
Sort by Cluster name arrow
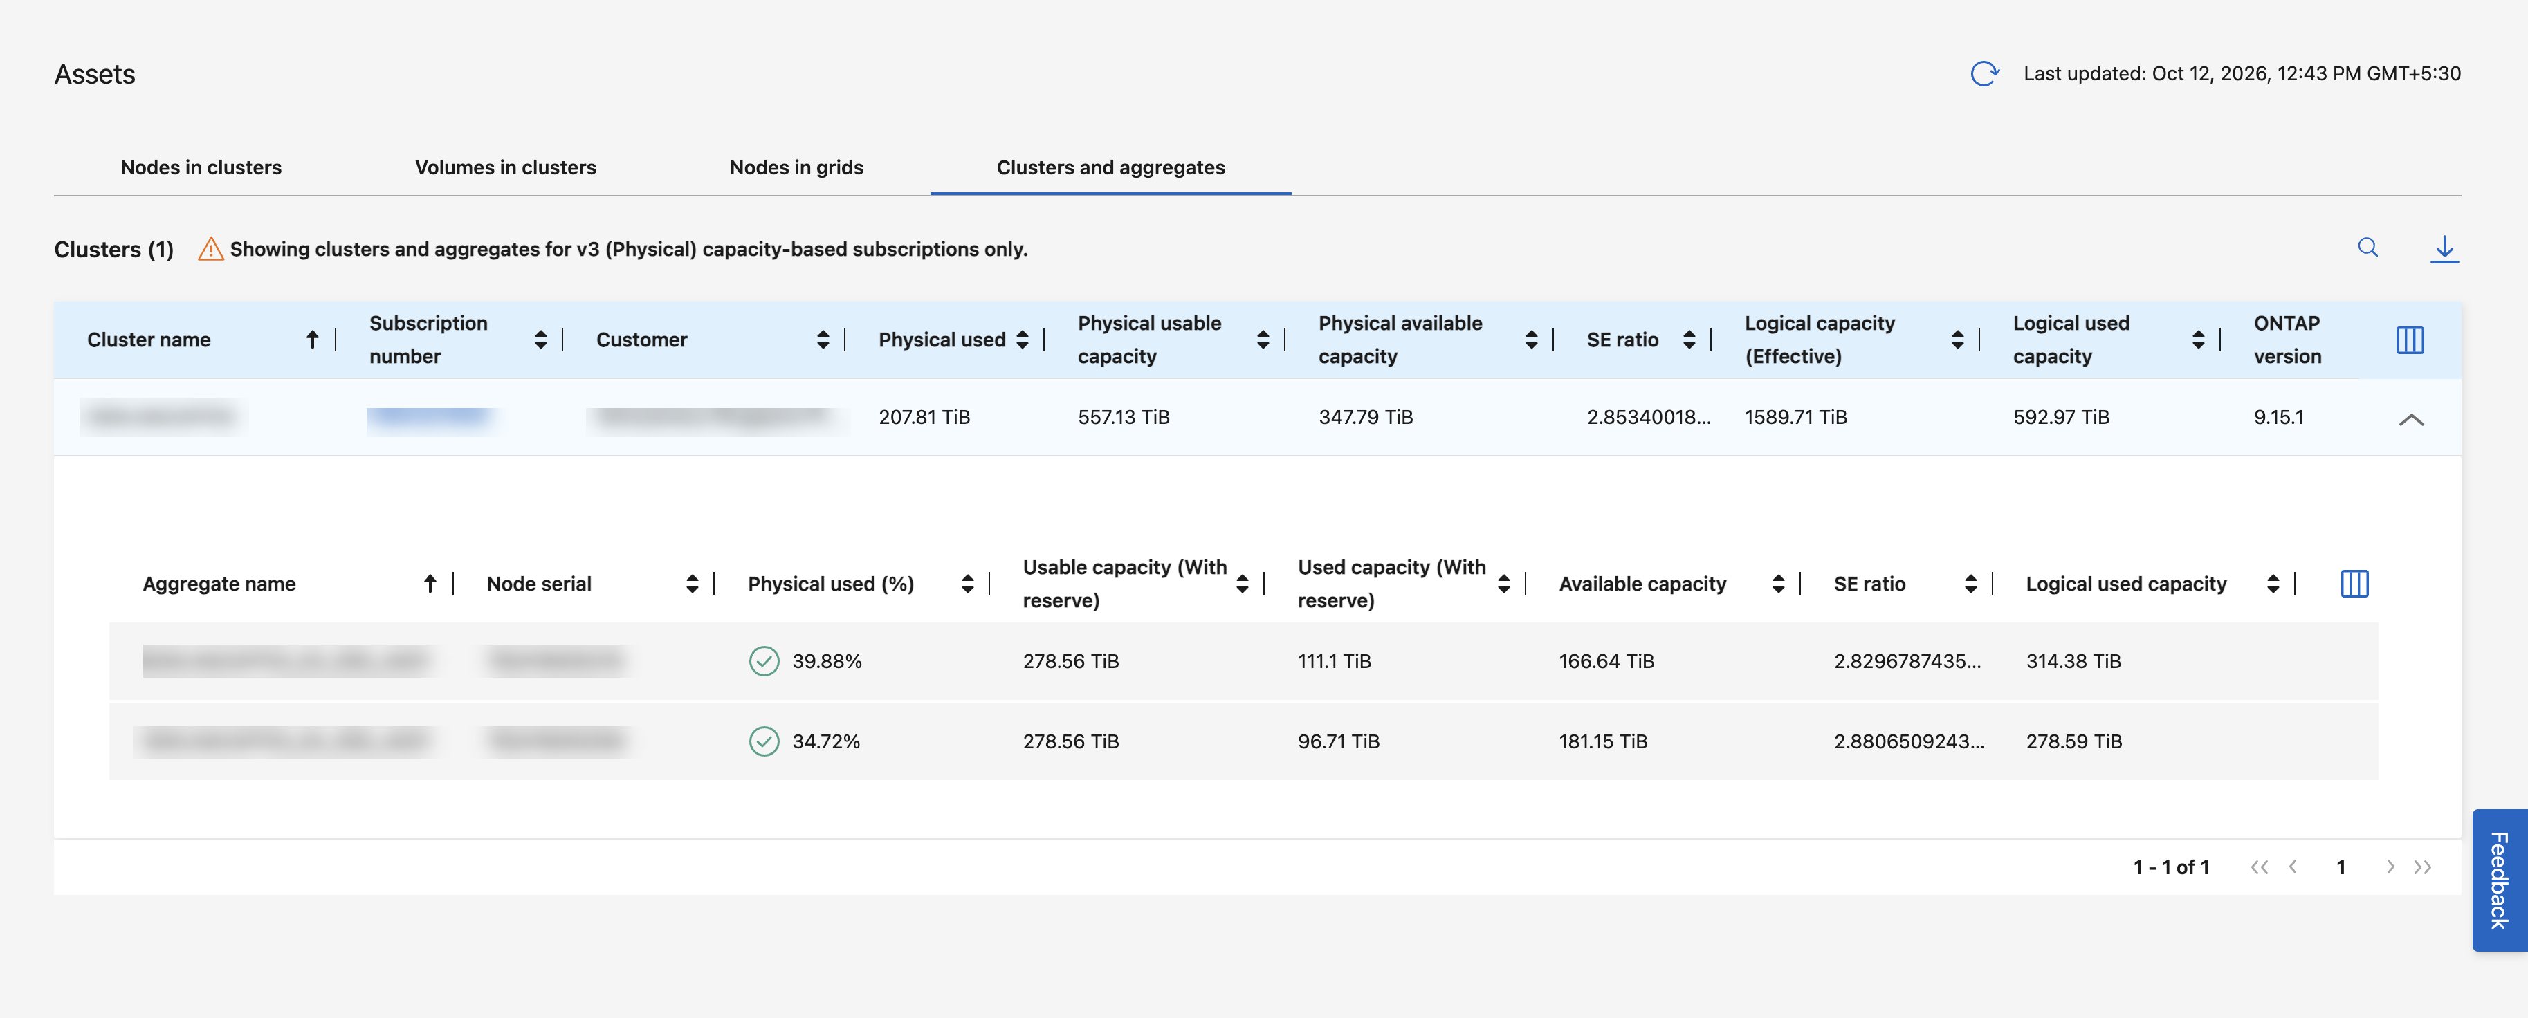pyautogui.click(x=312, y=340)
